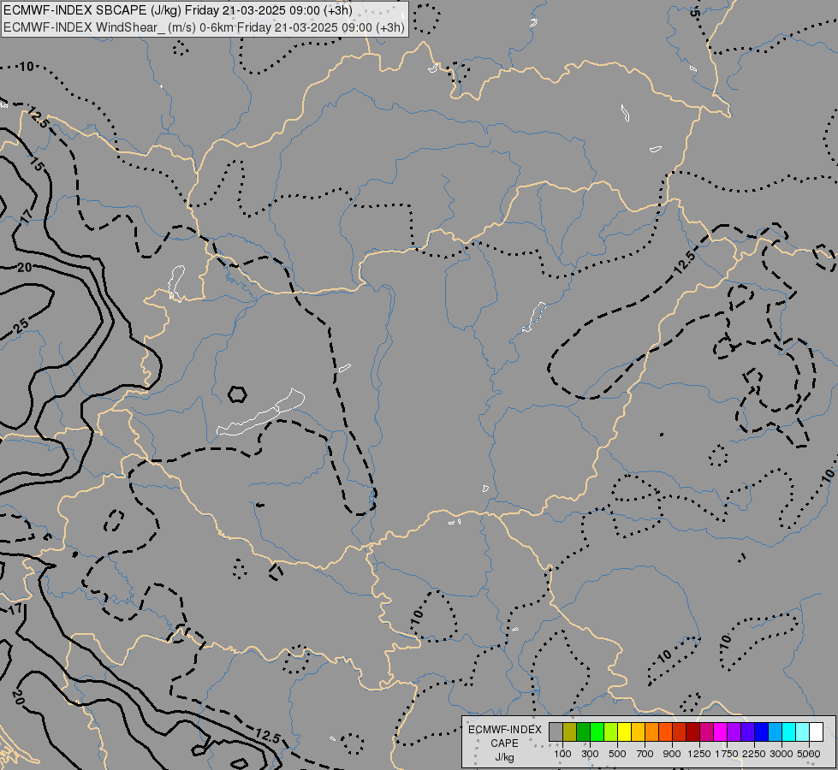Click the legend title ECMWF-INDEX
This screenshot has height=770, width=838.
click(504, 730)
